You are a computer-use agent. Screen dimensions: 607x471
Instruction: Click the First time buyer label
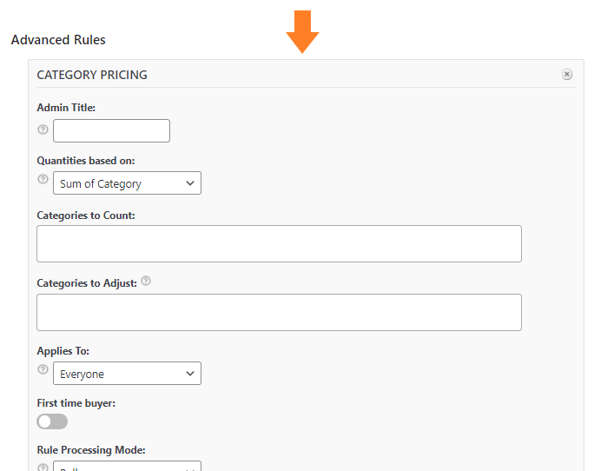pos(76,403)
